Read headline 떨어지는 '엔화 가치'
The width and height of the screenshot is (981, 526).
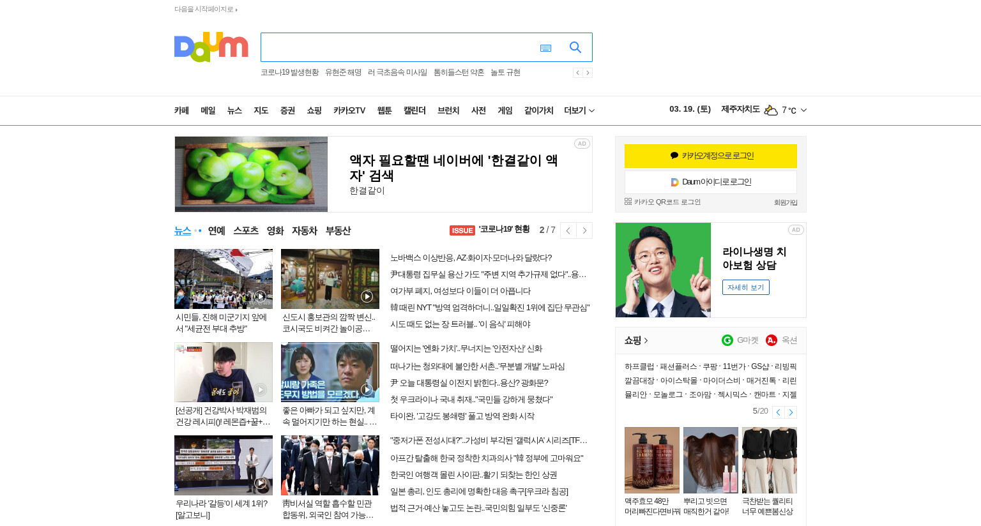pyautogui.click(x=466, y=349)
